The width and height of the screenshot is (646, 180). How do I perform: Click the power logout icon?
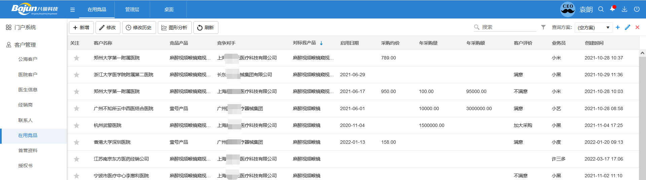pos(637,9)
